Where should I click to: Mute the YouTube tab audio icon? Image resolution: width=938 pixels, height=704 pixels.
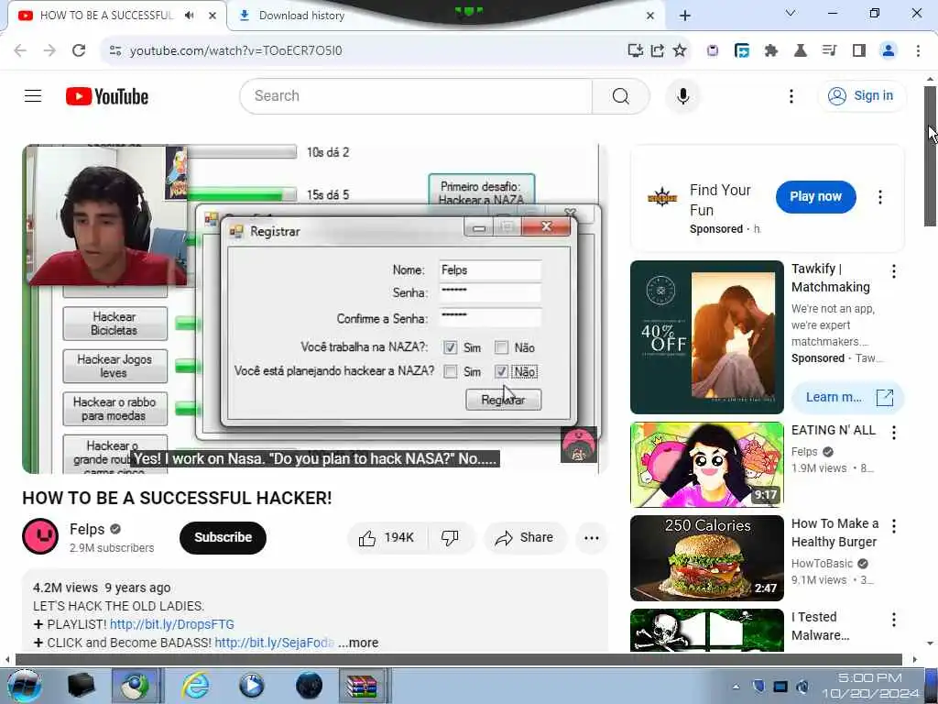[x=190, y=15]
